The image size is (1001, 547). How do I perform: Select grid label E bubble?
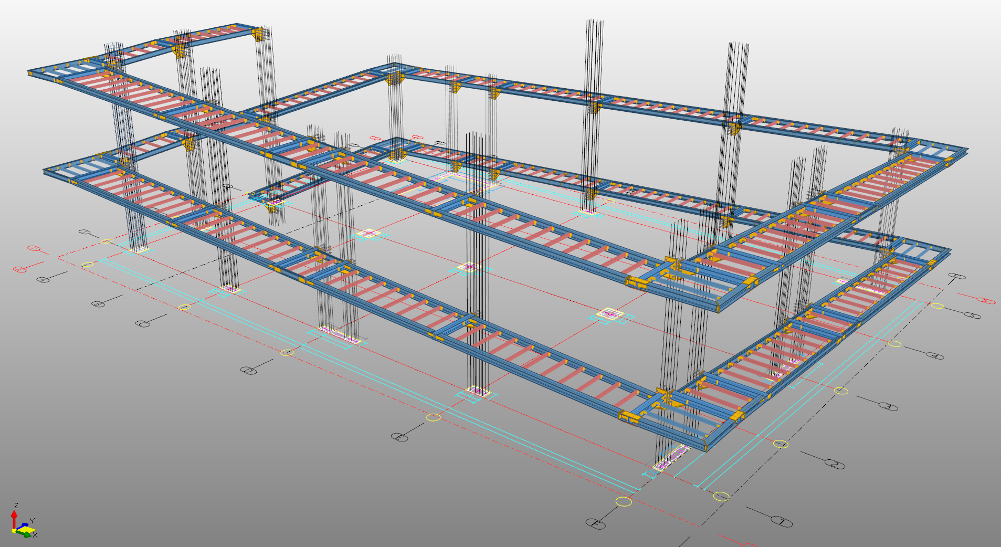click(x=399, y=437)
